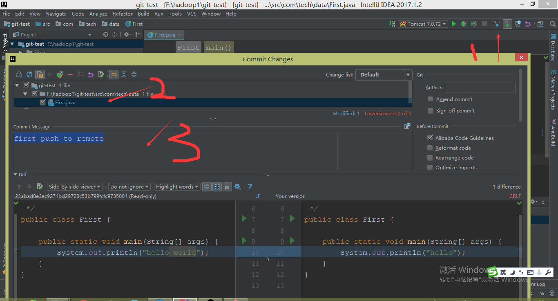Open Side-by-side viewer dropdown
Viewport: 558px width, 301px height.
click(x=74, y=186)
